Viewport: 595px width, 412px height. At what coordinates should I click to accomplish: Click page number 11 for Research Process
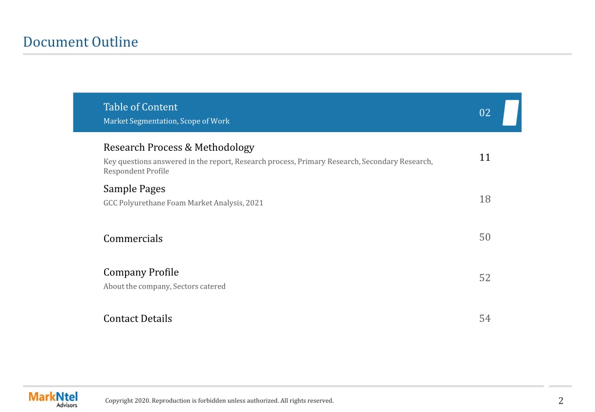click(x=484, y=157)
